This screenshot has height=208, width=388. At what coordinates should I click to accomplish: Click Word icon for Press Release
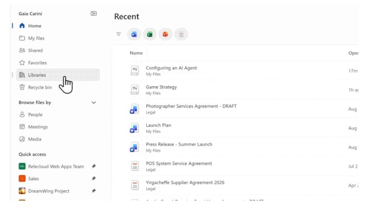pyautogui.click(x=134, y=147)
